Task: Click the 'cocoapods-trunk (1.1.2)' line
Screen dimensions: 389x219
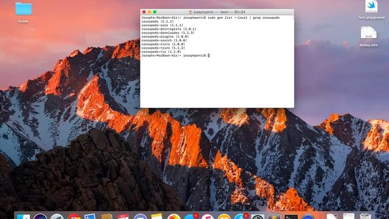Action: click(x=163, y=48)
